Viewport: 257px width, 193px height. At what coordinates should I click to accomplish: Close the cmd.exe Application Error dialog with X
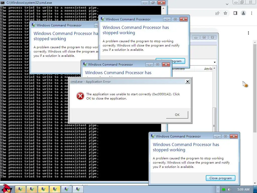coord(187,82)
